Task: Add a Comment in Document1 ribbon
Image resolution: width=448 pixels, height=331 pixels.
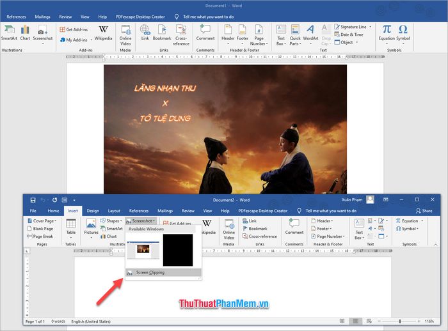Action: [205, 33]
